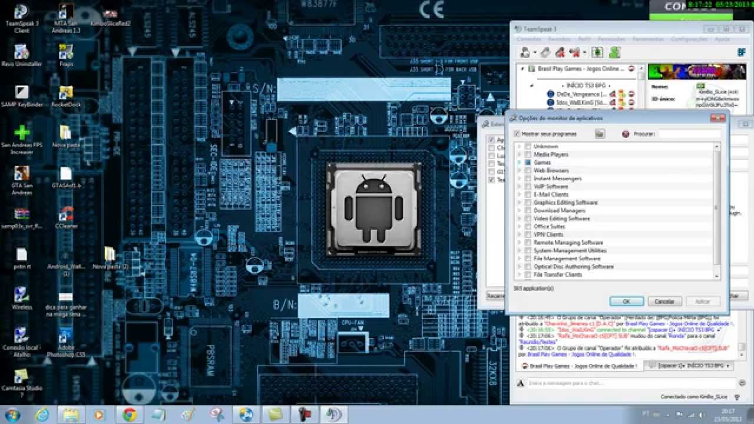Viewport: 754px width, 424px height.
Task: Click the red round icon before Procurar
Action: [626, 134]
